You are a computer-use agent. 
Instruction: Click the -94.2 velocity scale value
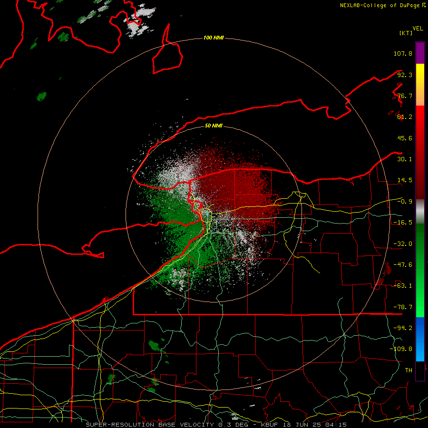[x=403, y=328]
